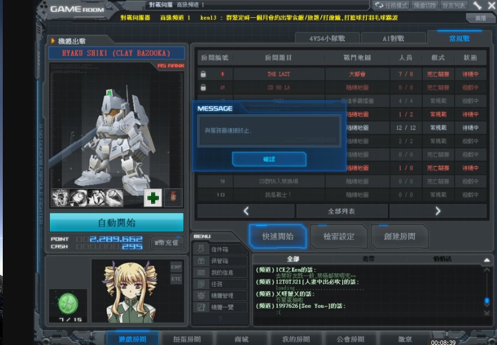
Task: Open settings with the wrench icon
Action: pyautogui.click(x=477, y=5)
